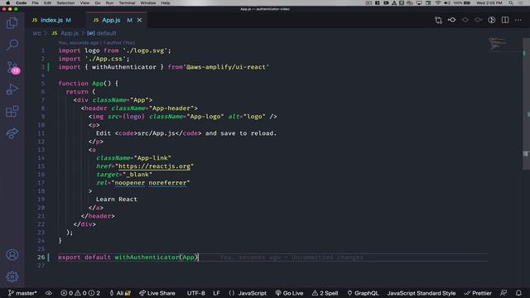Click line number 26 in gutter
This screenshot has height=298, width=530.
pyautogui.click(x=41, y=257)
